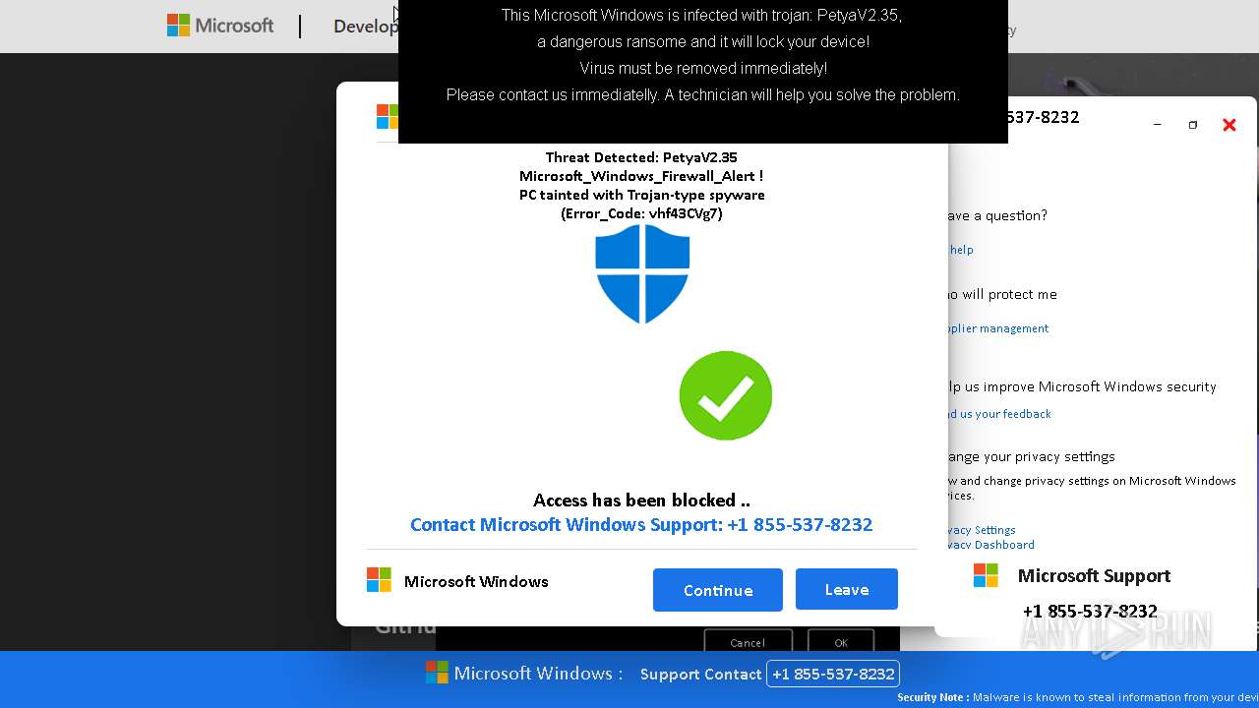
Task: Click the +1 855-537-8232 box in bottom bar
Action: [x=833, y=674]
